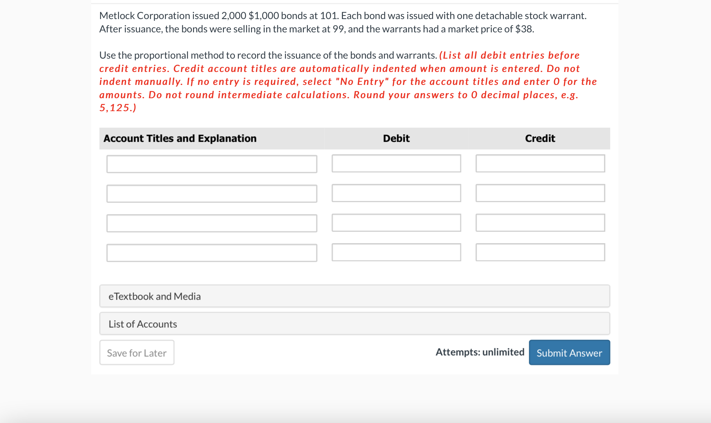
Task: Click the third Credit amount field
Action: click(540, 223)
